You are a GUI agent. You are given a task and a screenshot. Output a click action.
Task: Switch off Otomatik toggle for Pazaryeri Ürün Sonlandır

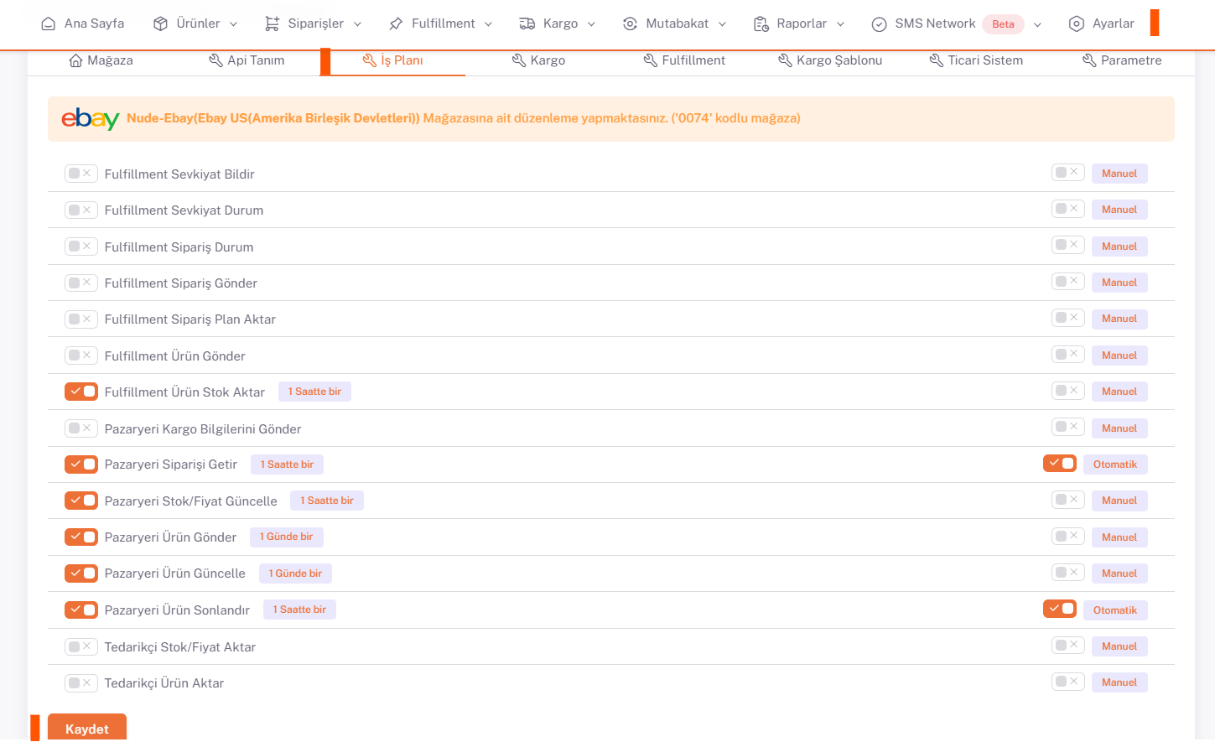(x=1060, y=609)
